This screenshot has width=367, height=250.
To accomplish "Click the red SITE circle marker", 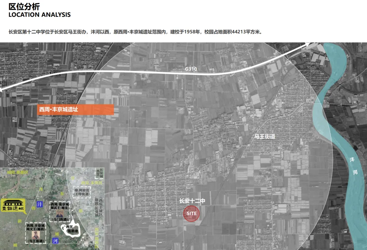I will (x=191, y=213).
